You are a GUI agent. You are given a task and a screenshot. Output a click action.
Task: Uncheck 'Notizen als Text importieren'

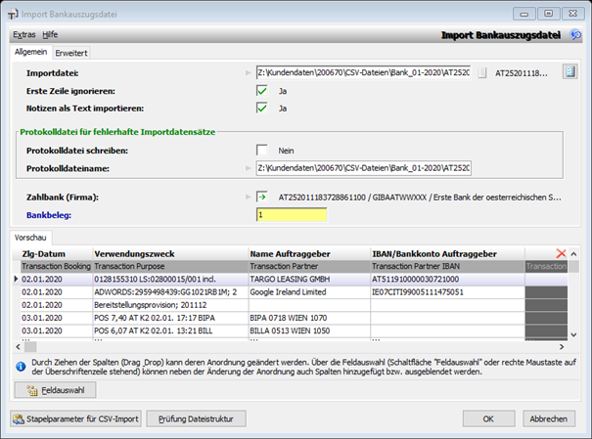tap(262, 108)
